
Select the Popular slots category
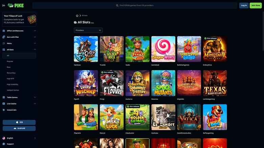click(10, 61)
